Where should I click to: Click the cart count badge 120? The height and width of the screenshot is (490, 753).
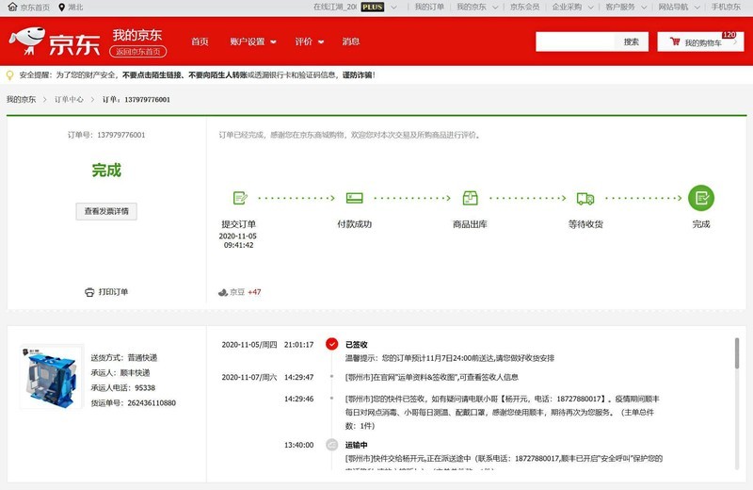coord(729,35)
